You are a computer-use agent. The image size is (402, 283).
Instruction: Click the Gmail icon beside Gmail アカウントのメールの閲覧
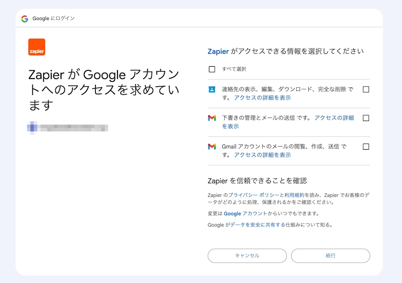212,147
